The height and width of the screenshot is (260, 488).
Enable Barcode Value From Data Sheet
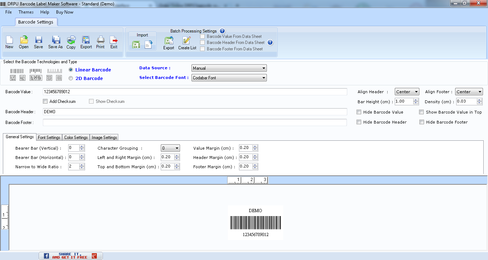[x=203, y=36]
